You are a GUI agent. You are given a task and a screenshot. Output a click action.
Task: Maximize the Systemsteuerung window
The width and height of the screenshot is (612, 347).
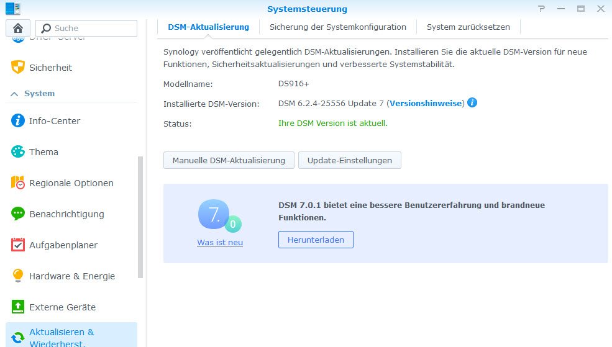pos(581,9)
